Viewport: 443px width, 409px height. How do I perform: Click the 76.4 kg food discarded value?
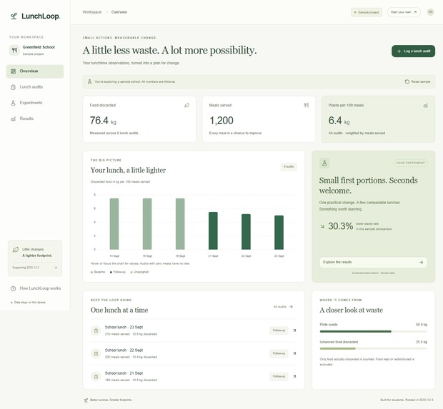tap(103, 121)
